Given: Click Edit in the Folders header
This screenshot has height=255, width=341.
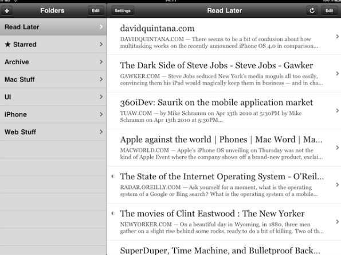Looking at the screenshot, I should click(x=96, y=11).
